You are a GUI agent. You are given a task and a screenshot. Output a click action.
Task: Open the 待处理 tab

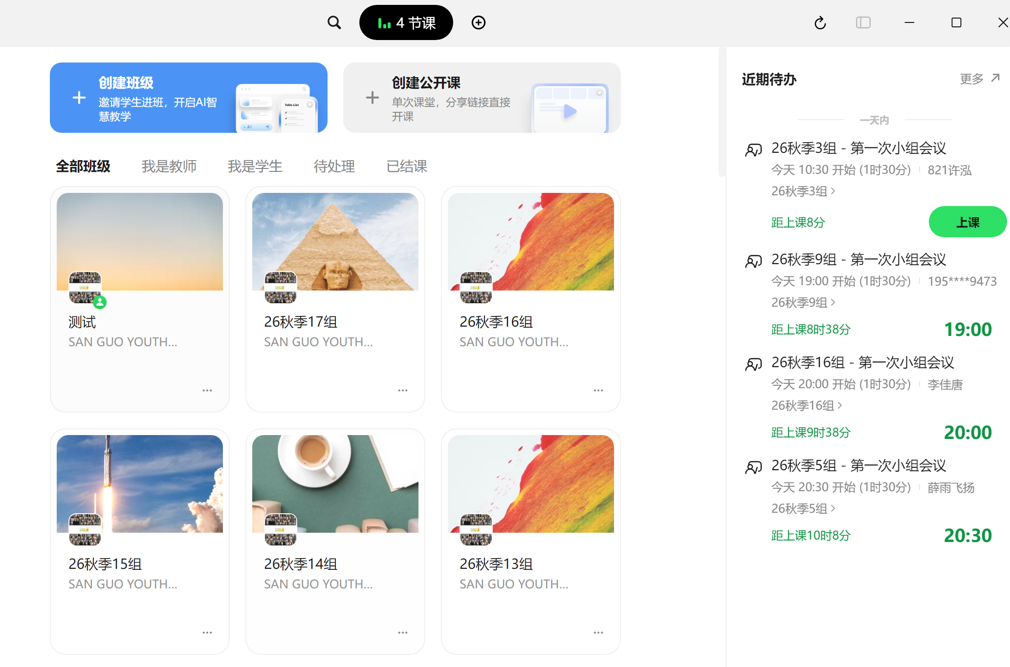(x=334, y=167)
